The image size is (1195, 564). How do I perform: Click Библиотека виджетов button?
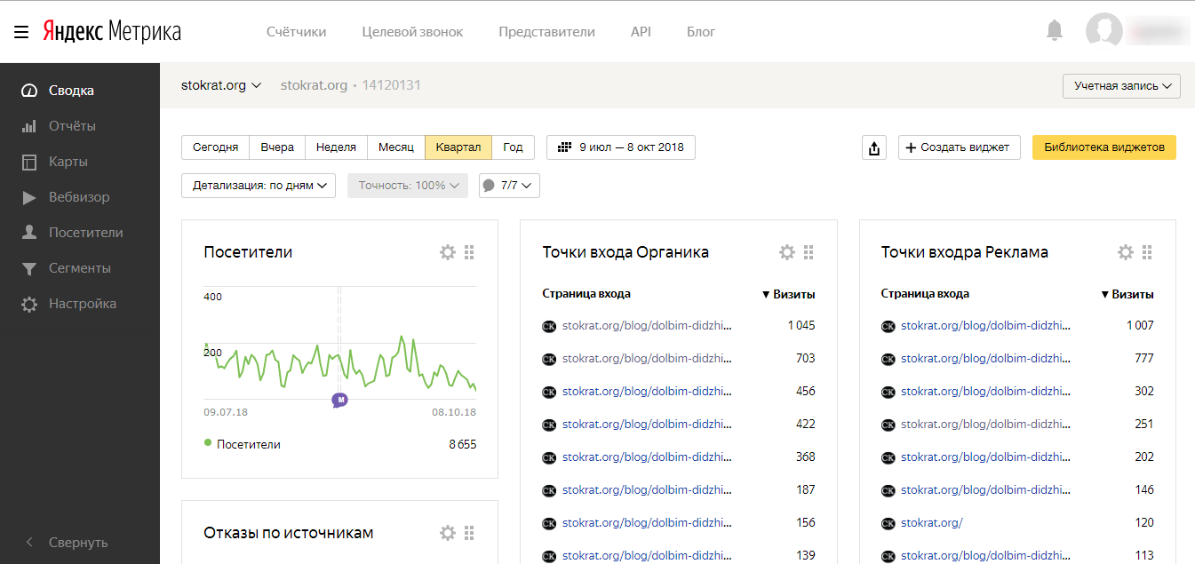(1103, 147)
